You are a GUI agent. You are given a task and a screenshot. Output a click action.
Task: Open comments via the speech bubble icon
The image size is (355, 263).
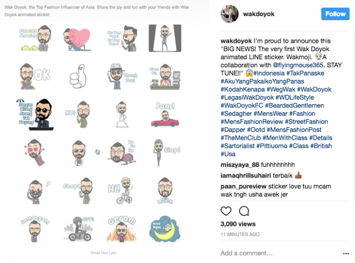[244, 211]
